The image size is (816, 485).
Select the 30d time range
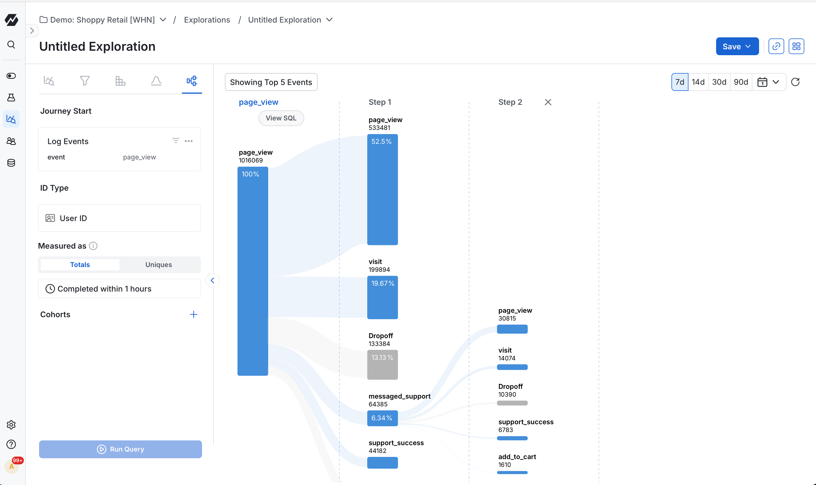click(719, 82)
